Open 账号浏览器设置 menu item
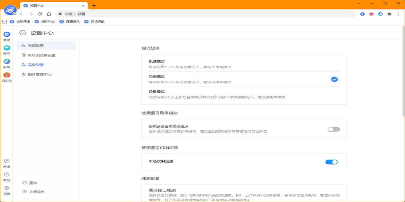The width and height of the screenshot is (405, 202). (x=42, y=55)
